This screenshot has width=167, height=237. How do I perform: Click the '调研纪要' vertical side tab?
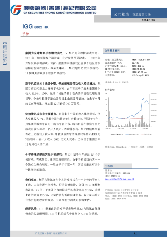click(x=5, y=54)
